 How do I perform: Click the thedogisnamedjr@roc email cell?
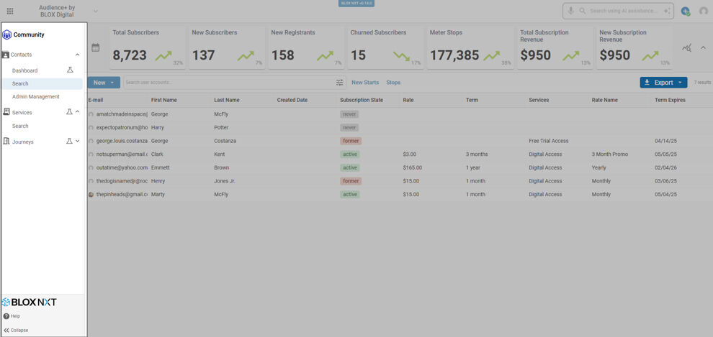coord(122,181)
